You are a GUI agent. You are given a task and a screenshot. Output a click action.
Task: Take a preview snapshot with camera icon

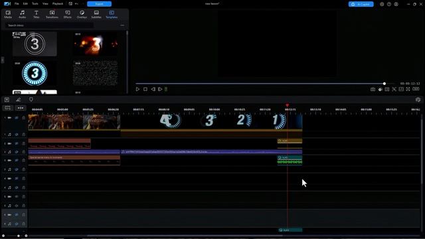click(x=373, y=89)
